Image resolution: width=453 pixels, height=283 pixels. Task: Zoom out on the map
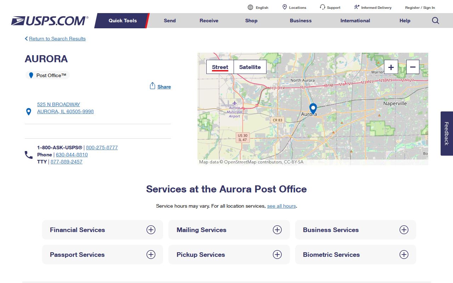point(413,67)
